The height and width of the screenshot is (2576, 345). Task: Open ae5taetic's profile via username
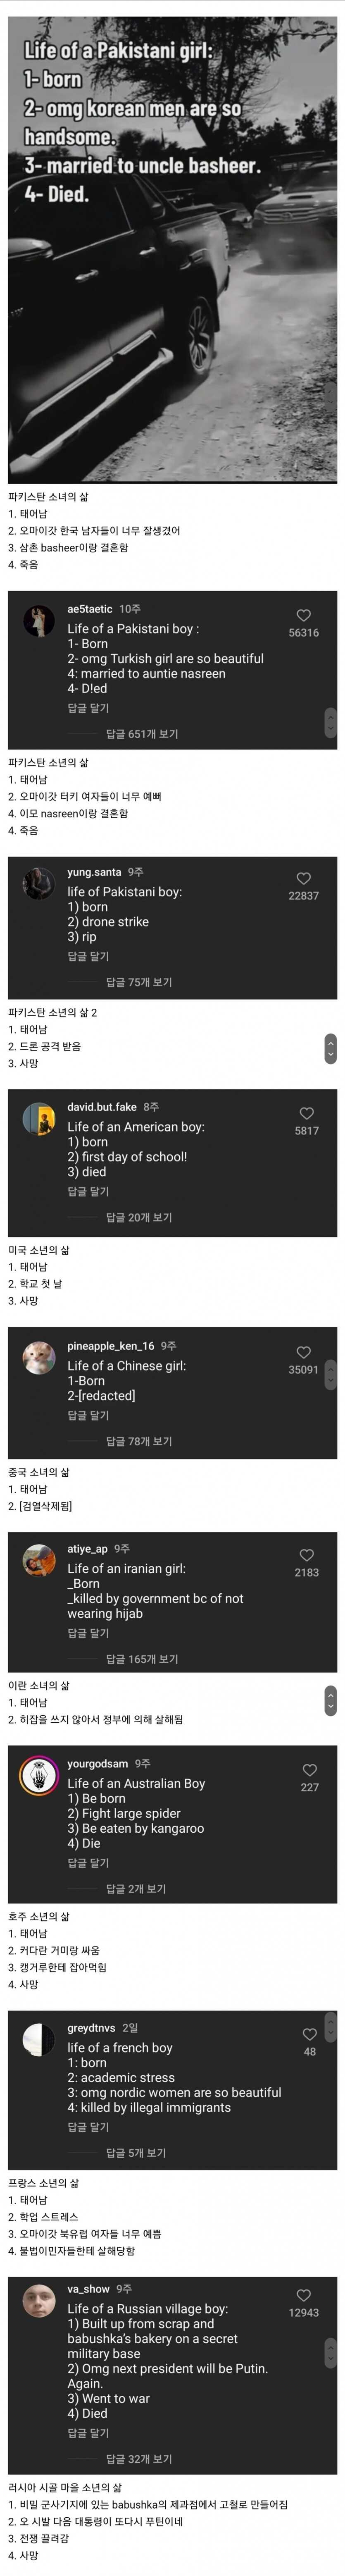click(90, 609)
